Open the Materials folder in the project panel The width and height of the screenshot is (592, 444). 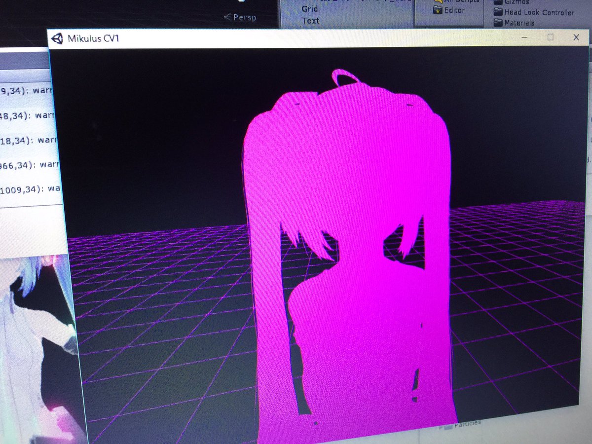click(x=514, y=23)
